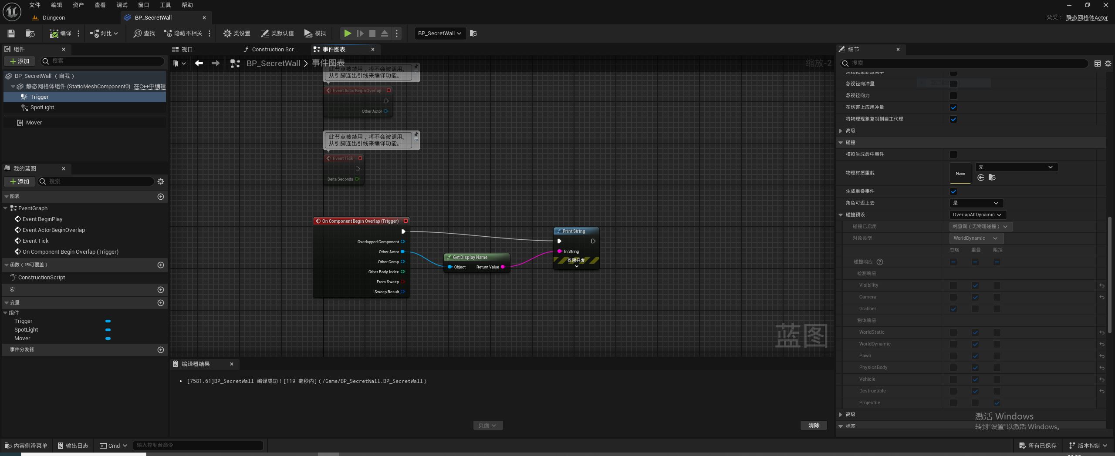Click the Compile button icon

click(x=54, y=34)
